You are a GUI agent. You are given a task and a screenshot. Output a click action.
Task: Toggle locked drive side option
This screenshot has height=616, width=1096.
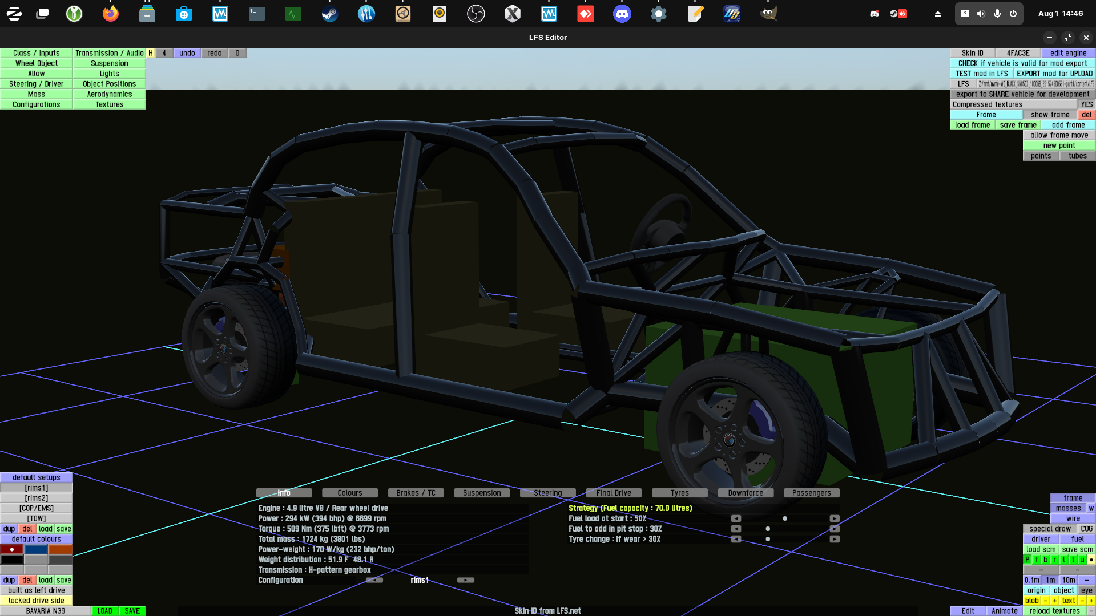tap(37, 601)
